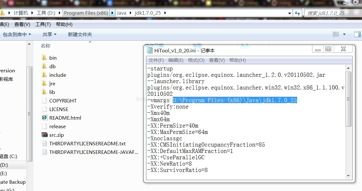Expand subfolders arrow after jdk1.7.0_25
The height and width of the screenshot is (191, 362).
[x=165, y=13]
